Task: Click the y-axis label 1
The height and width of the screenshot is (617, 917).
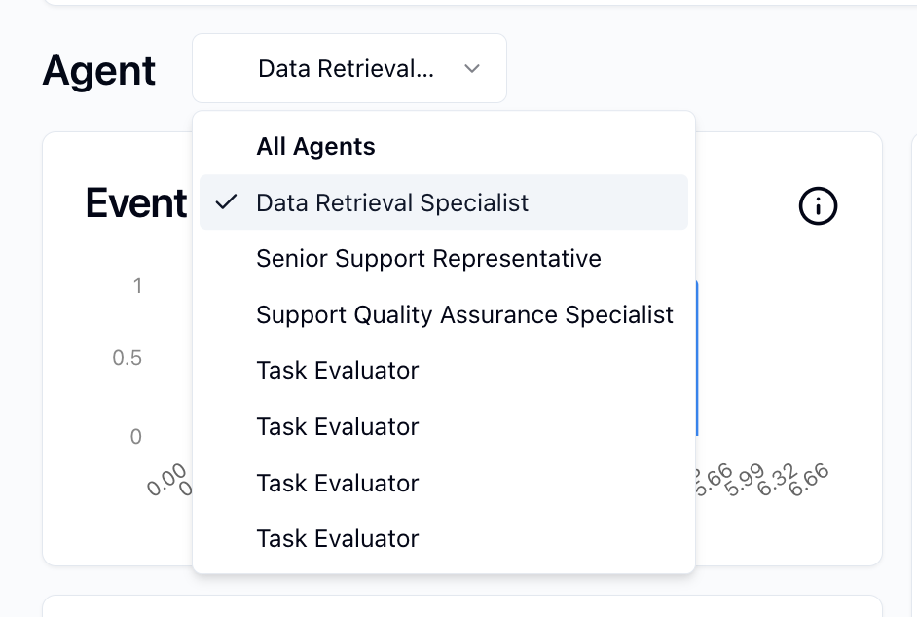Action: 137,286
